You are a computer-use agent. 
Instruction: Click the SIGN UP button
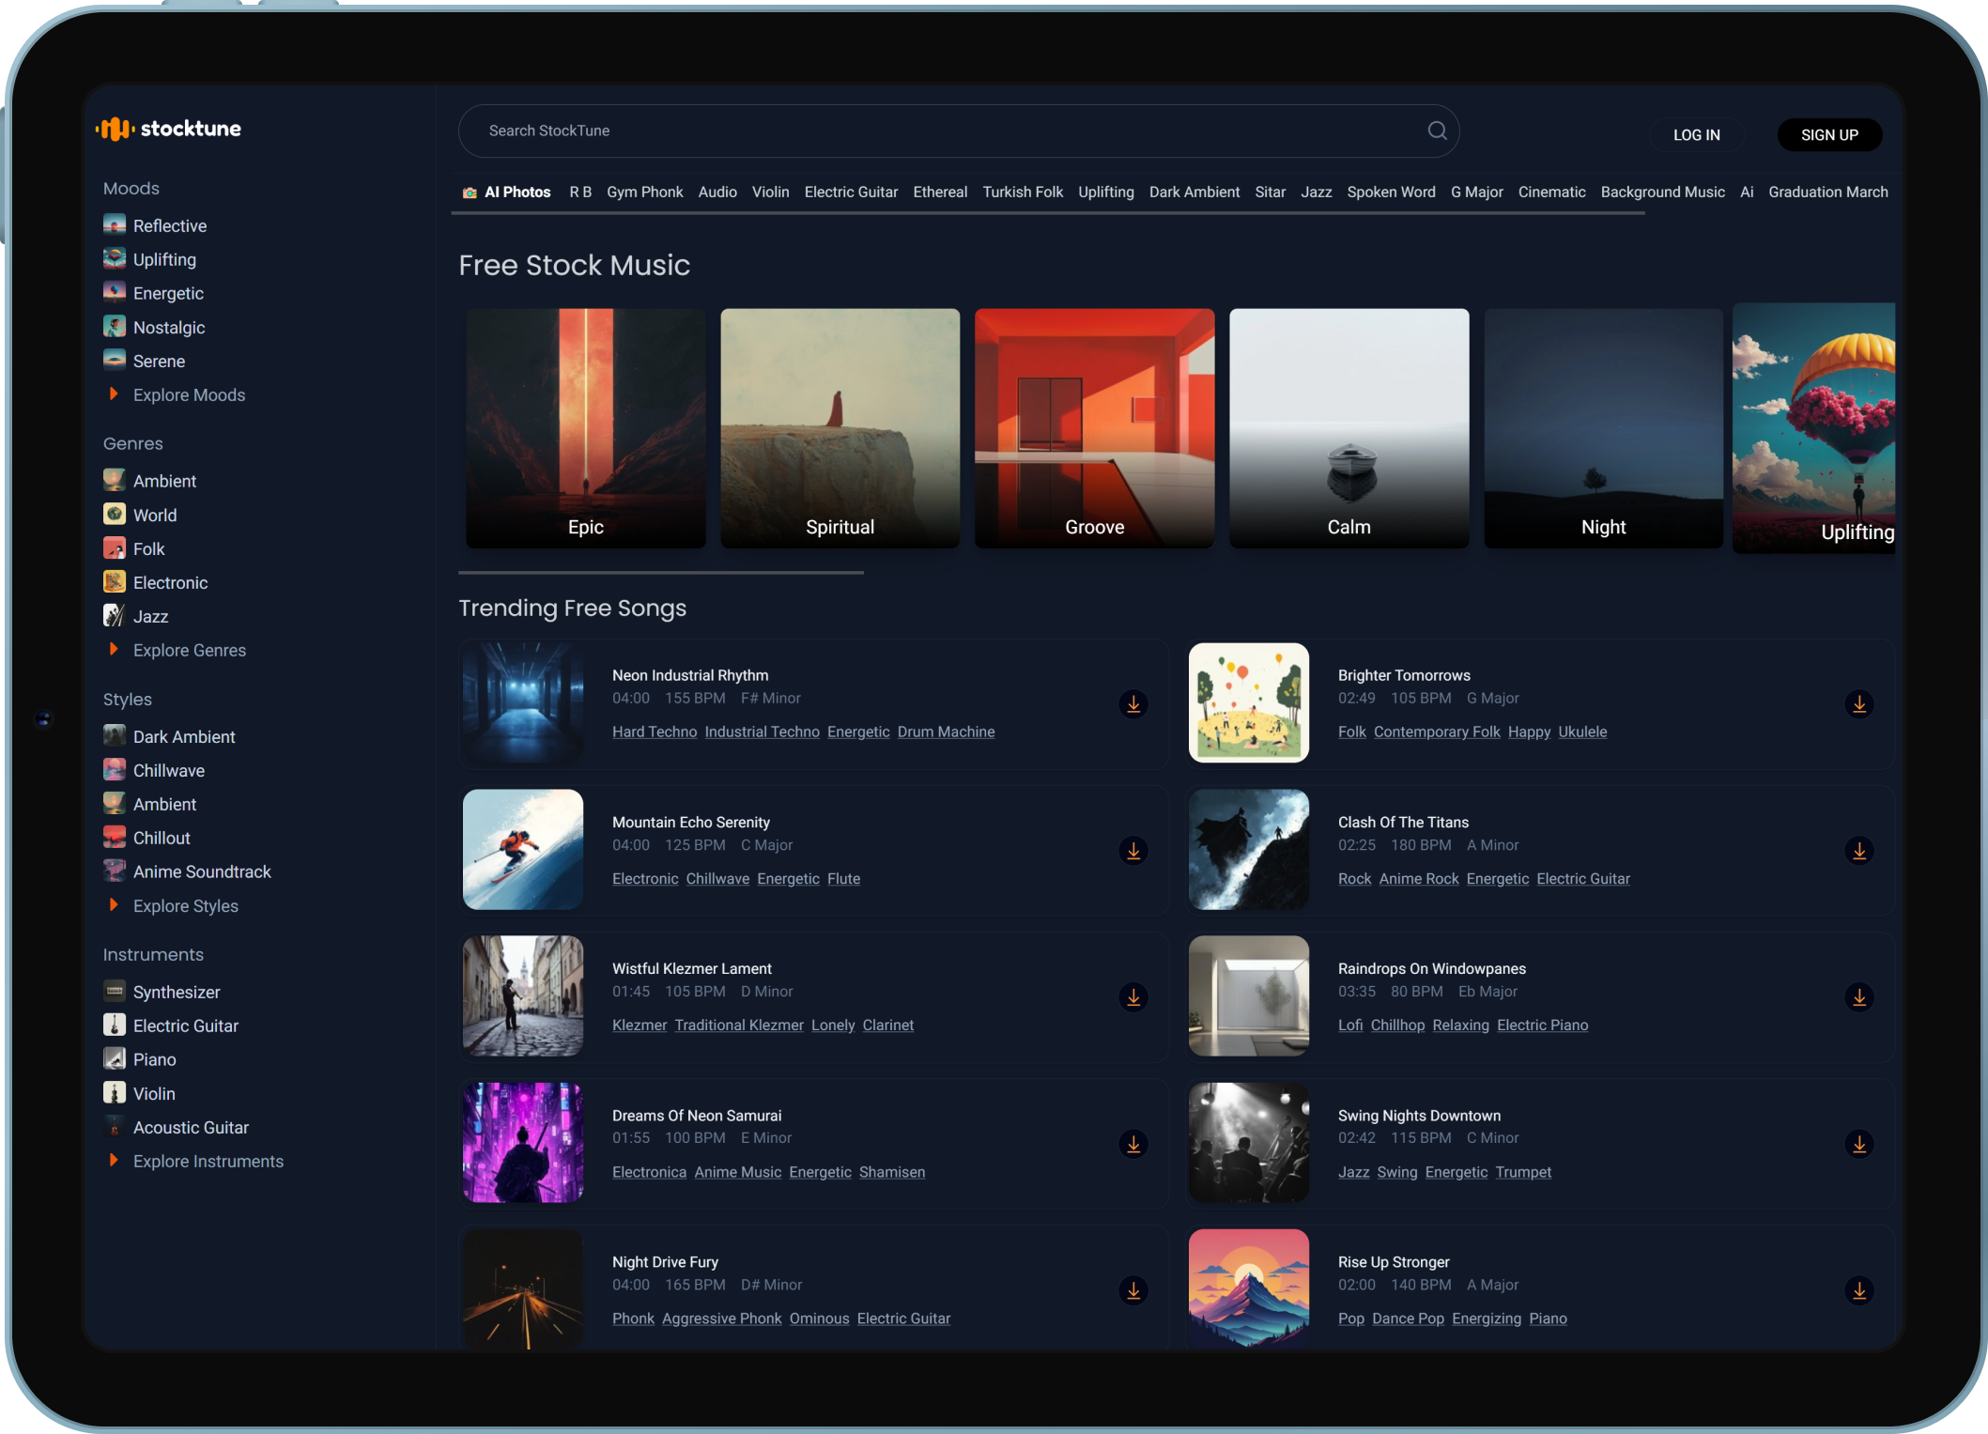pos(1829,135)
